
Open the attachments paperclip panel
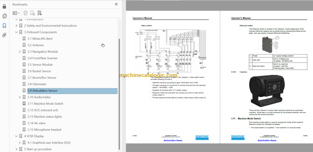4,35
